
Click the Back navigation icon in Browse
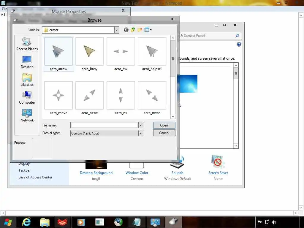click(x=126, y=30)
